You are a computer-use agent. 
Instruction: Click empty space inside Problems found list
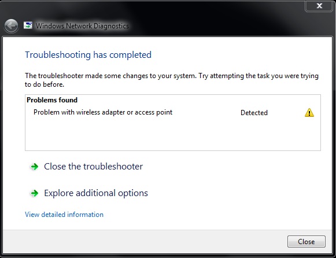point(173,134)
